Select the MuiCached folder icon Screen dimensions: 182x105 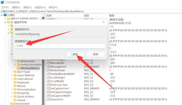pos(18,61)
